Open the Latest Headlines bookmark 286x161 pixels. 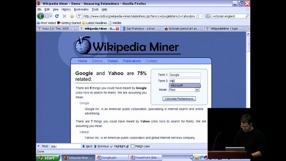pyautogui.click(x=94, y=23)
